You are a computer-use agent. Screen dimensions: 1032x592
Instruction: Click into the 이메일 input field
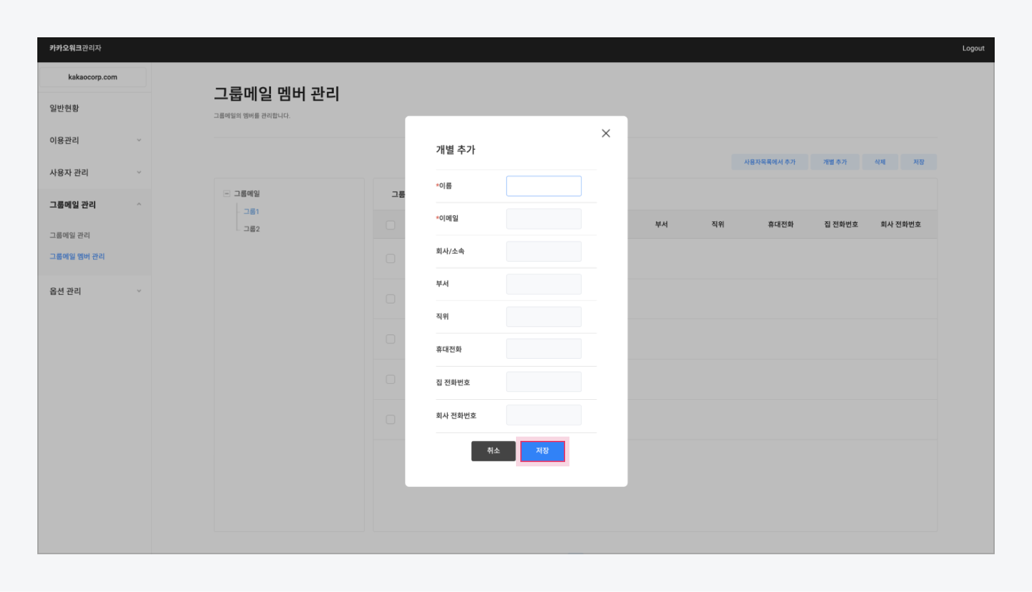(x=543, y=219)
